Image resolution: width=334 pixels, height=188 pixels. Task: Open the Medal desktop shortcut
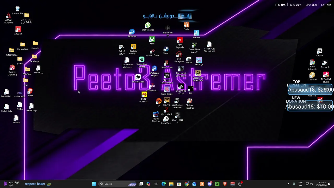tap(189, 60)
